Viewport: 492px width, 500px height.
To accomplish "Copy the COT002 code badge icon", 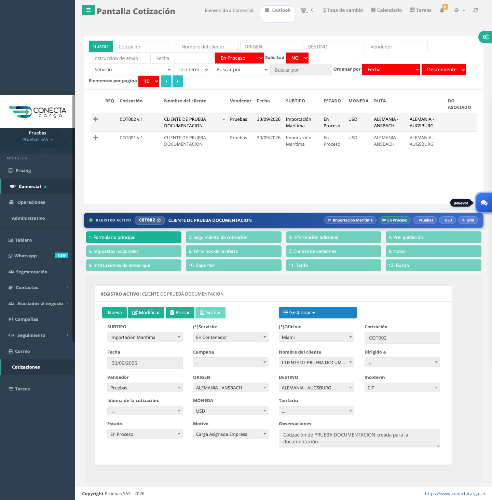I will tap(159, 220).
